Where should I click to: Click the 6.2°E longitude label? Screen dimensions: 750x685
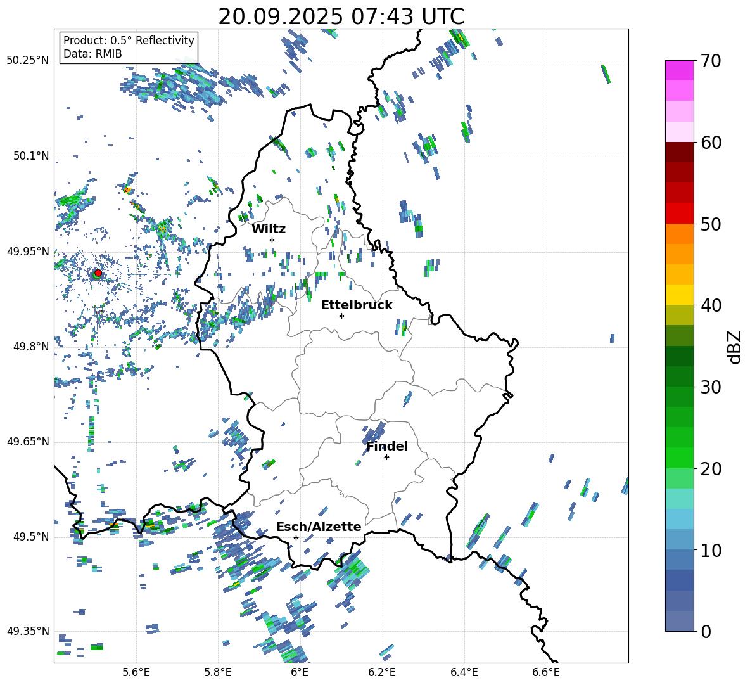(x=382, y=672)
